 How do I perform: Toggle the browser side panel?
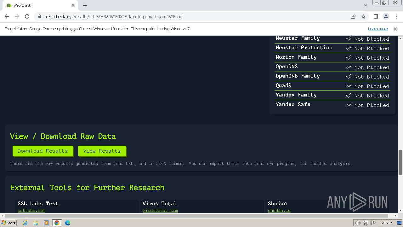376,16
